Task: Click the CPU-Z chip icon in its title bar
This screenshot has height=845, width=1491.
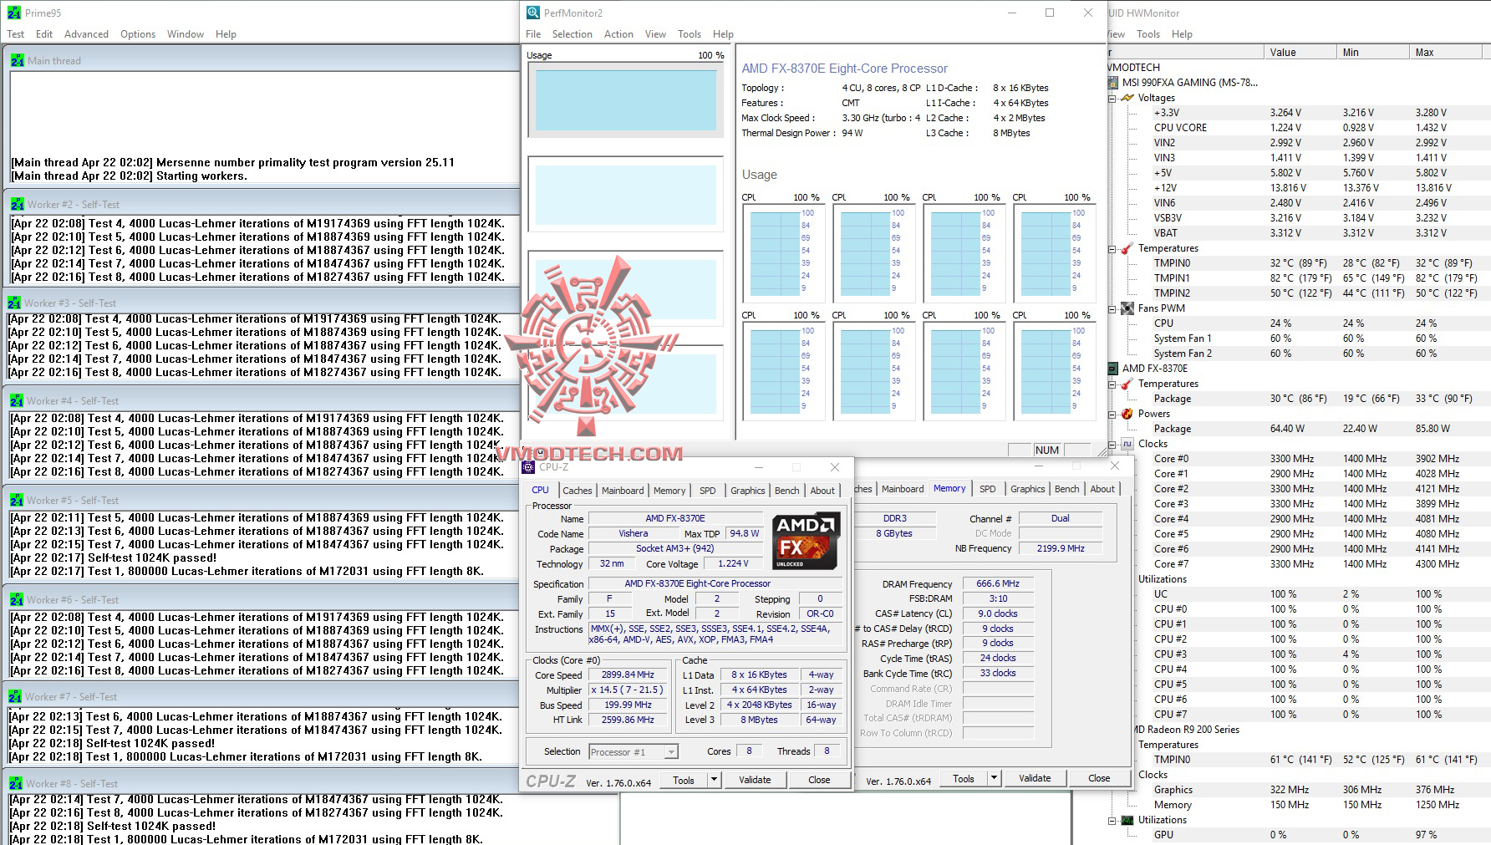Action: [x=528, y=467]
